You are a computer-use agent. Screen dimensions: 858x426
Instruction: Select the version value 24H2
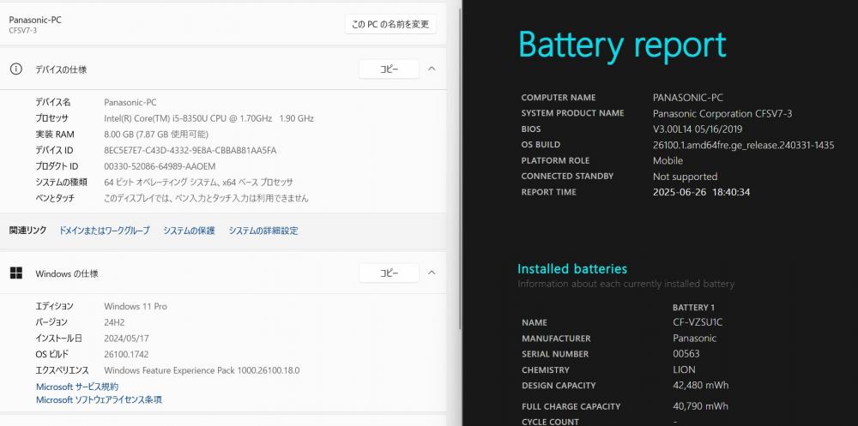pos(116,322)
